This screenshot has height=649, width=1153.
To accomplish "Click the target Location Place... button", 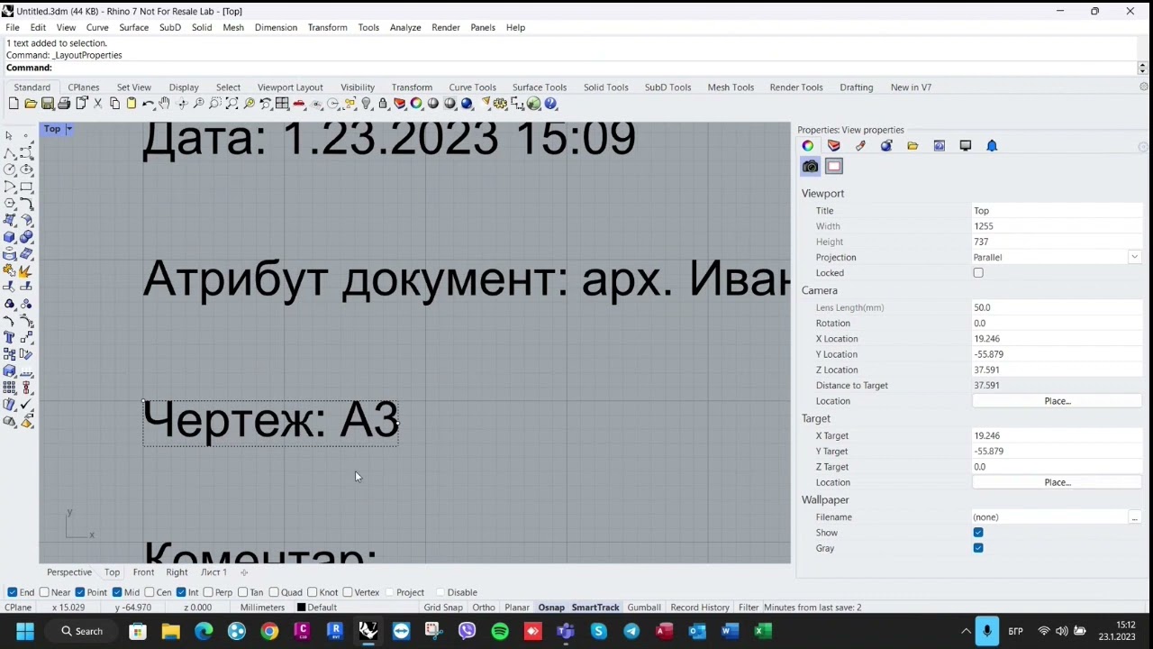I will (x=1057, y=482).
